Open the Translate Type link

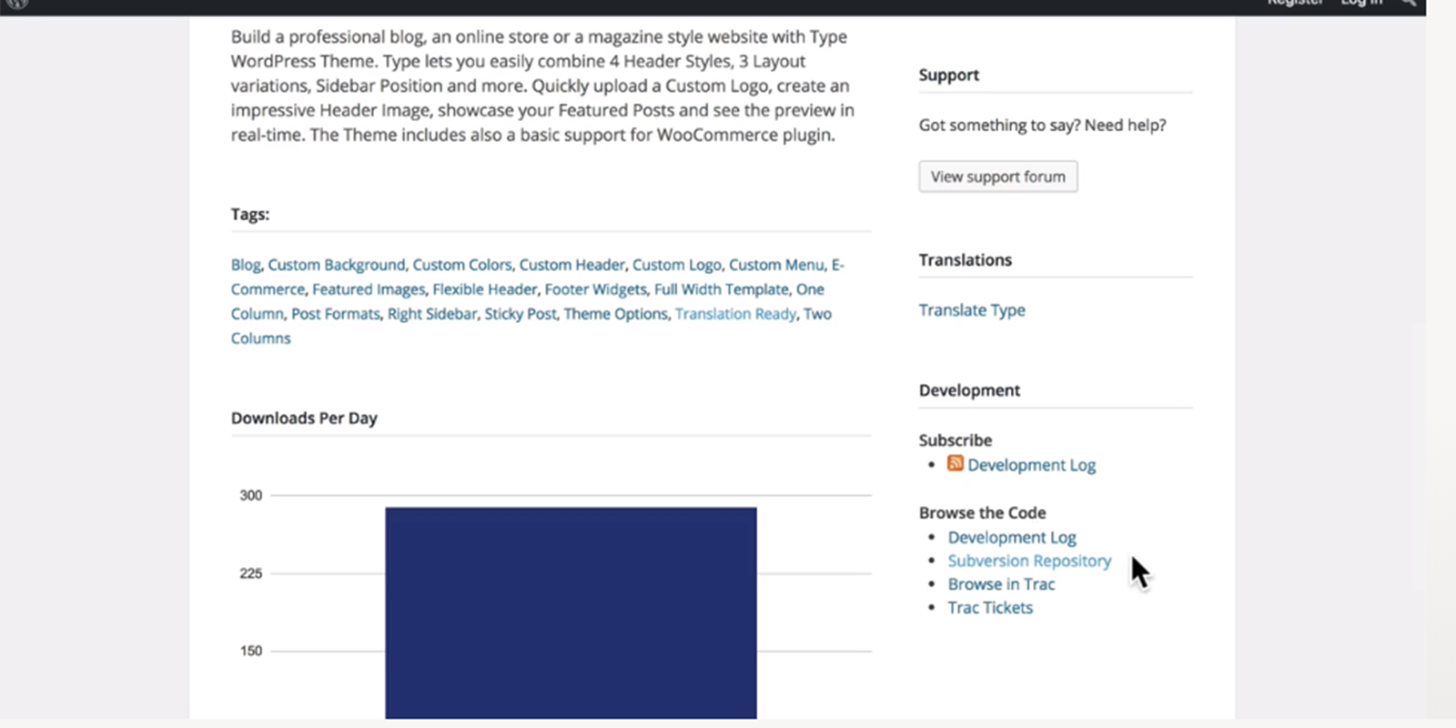972,309
